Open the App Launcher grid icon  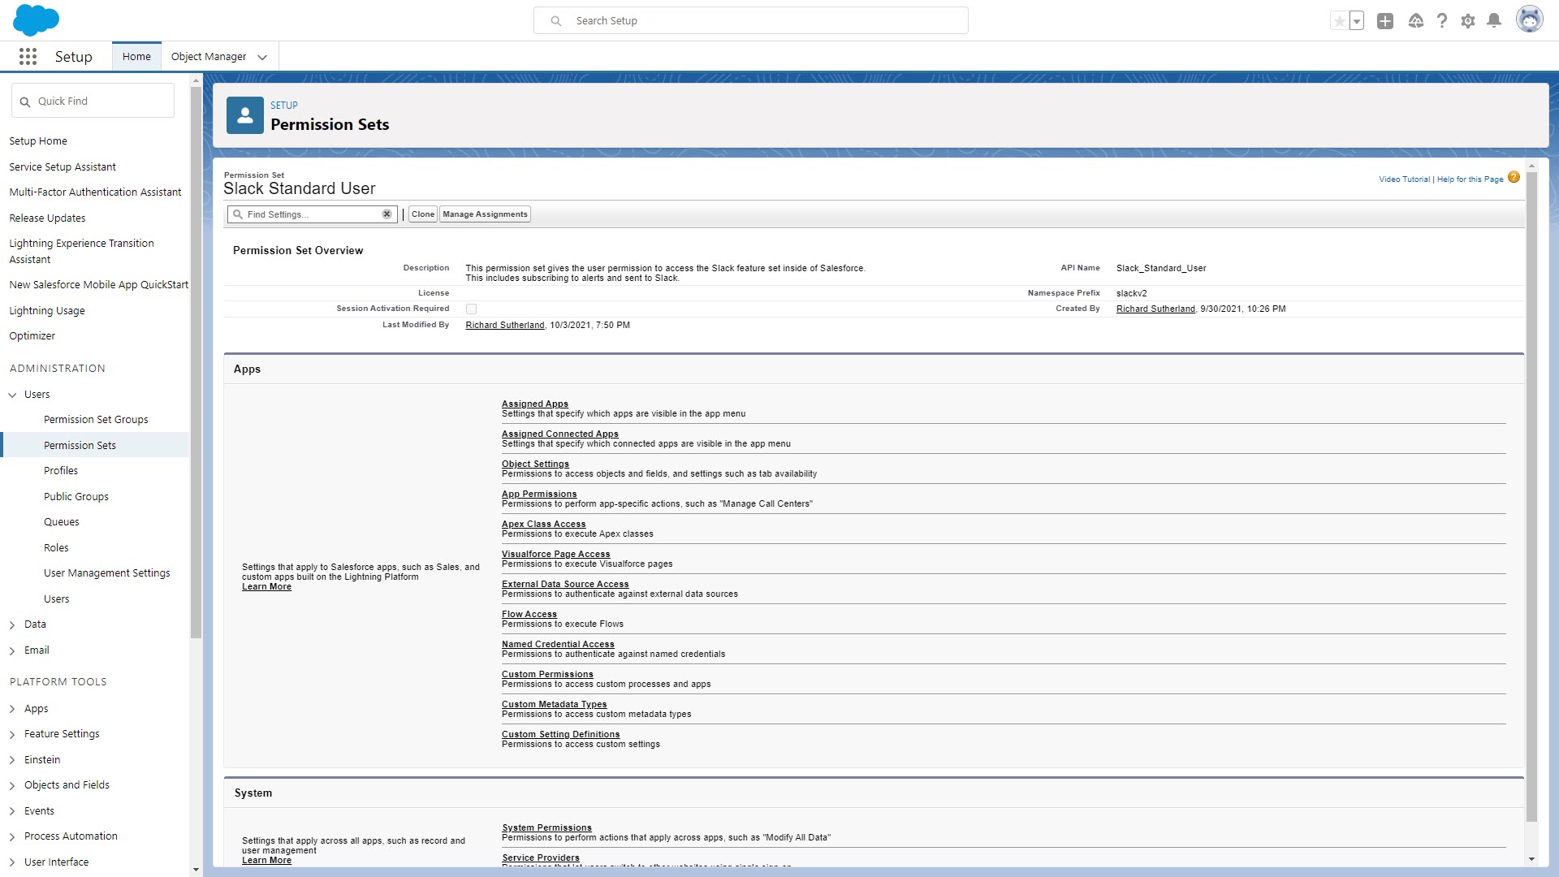28,56
